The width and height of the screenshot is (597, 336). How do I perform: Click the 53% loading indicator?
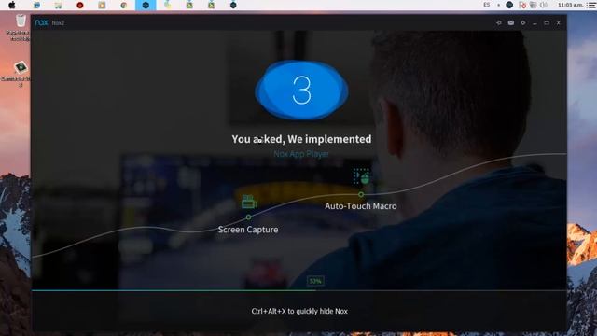315,281
